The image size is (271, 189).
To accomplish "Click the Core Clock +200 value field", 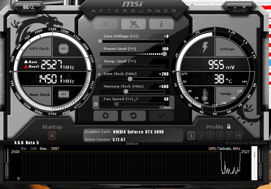I will pyautogui.click(x=164, y=74).
